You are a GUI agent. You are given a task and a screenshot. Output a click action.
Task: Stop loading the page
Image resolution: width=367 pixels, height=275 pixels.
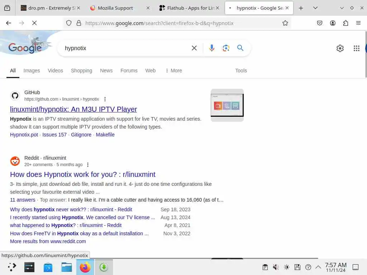[34, 23]
